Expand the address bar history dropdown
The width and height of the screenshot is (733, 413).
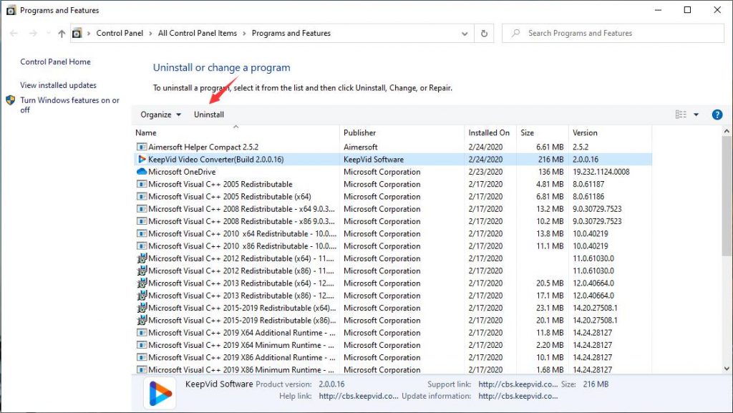pos(465,33)
